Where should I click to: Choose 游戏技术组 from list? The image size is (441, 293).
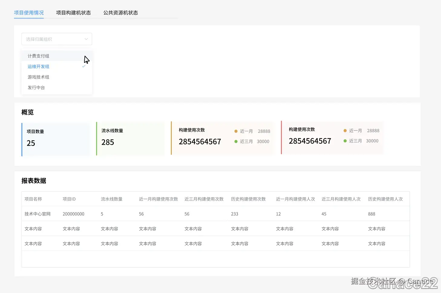tap(57, 77)
